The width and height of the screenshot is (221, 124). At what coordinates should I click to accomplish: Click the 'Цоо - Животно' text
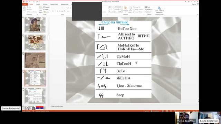click(129, 86)
